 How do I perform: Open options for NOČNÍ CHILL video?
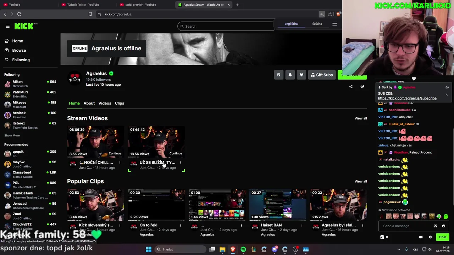[120, 163]
